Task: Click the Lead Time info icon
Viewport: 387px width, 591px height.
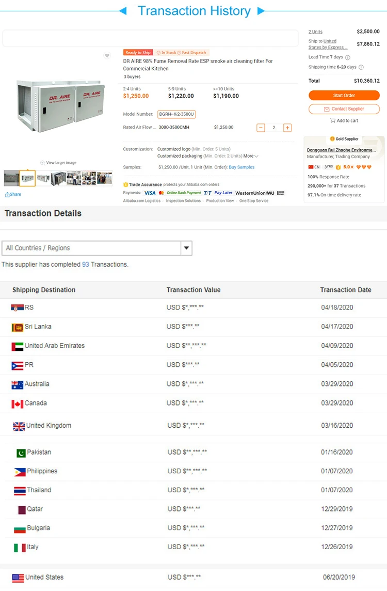Action: coord(348,57)
